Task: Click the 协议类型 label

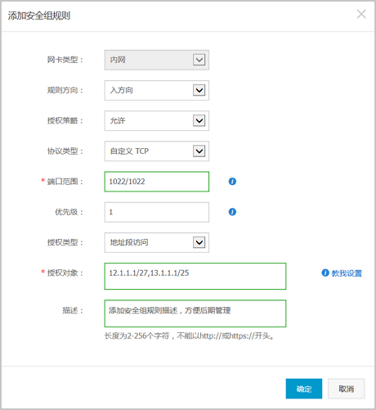Action: point(65,151)
